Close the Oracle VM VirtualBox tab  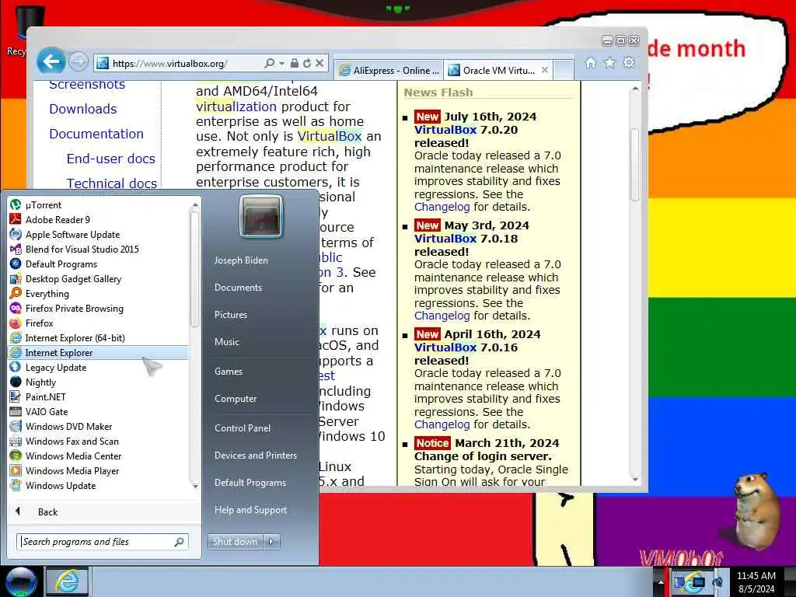pos(545,70)
